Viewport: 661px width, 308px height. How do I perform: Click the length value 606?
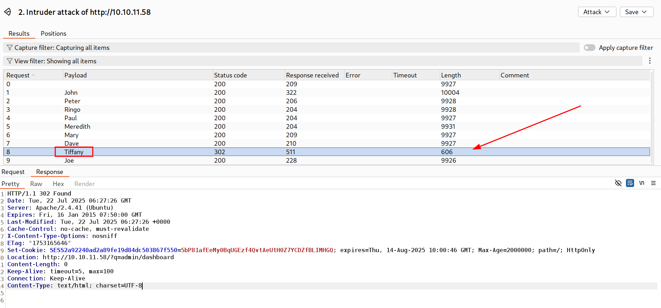447,152
